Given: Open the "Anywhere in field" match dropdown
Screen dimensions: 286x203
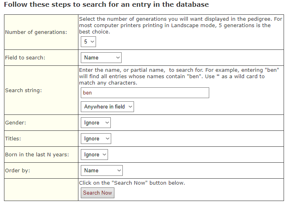Looking at the screenshot, I should [x=107, y=107].
